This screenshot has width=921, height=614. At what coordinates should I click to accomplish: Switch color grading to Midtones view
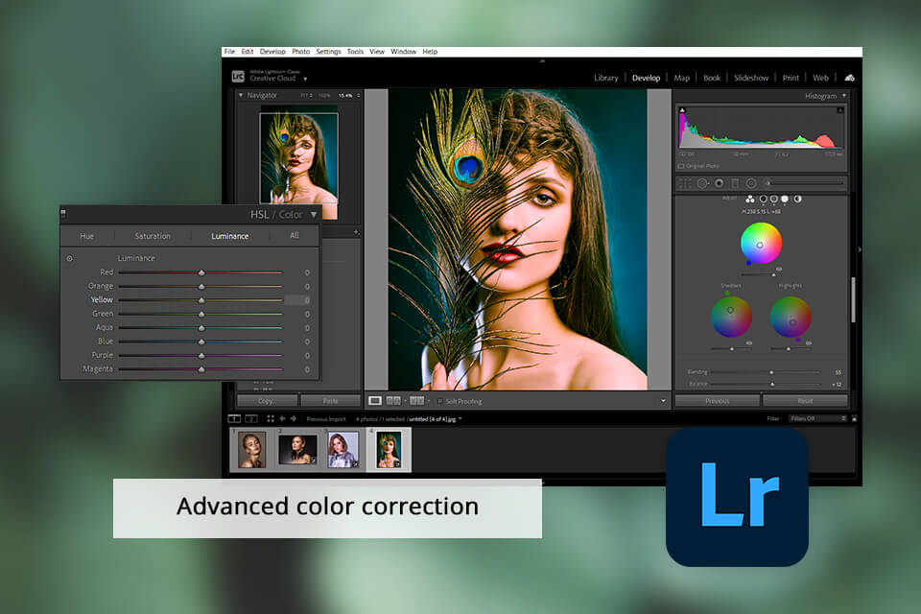point(773,200)
